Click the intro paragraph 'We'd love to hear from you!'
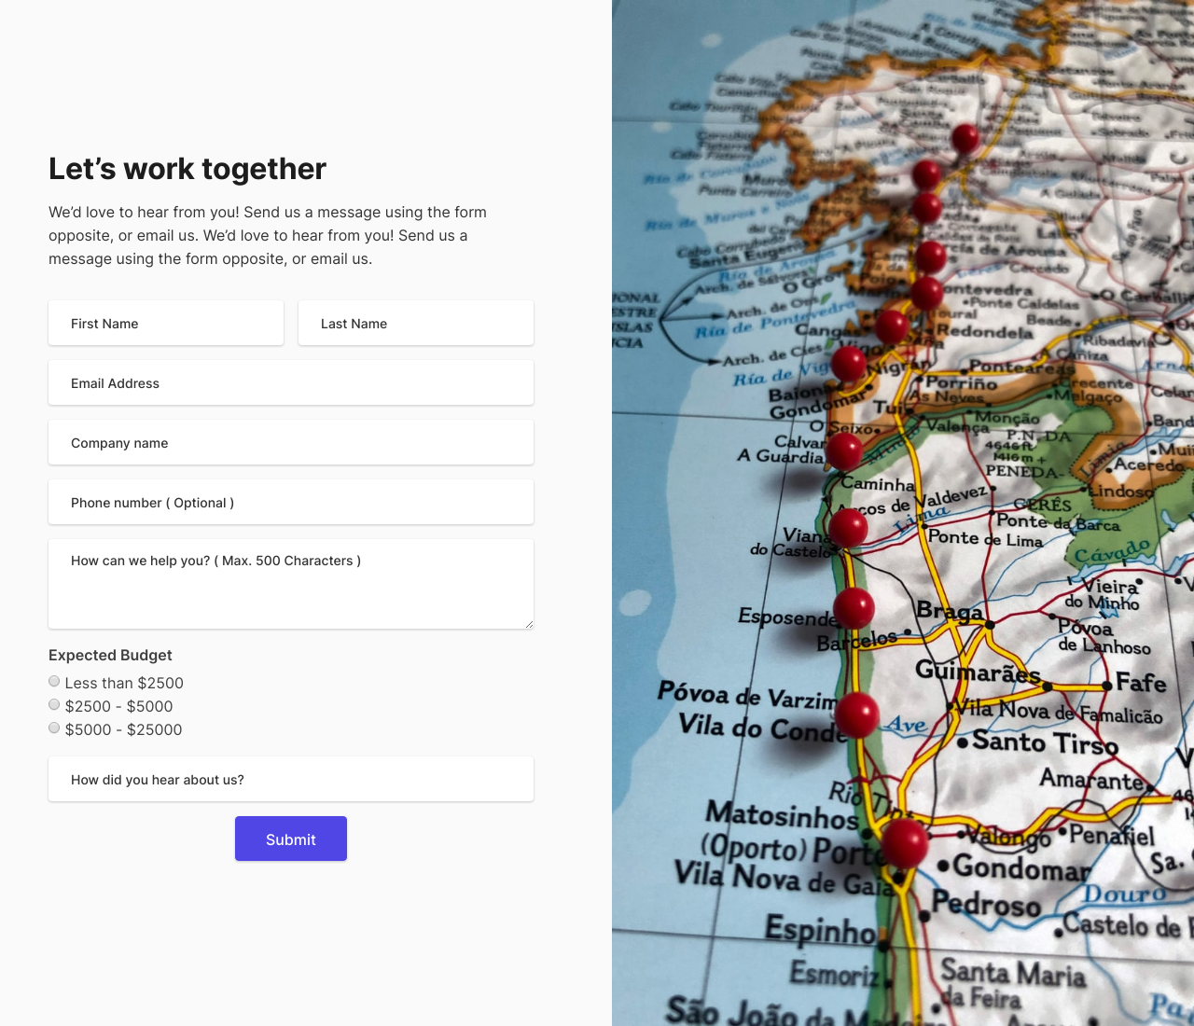The height and width of the screenshot is (1026, 1194). [x=268, y=235]
